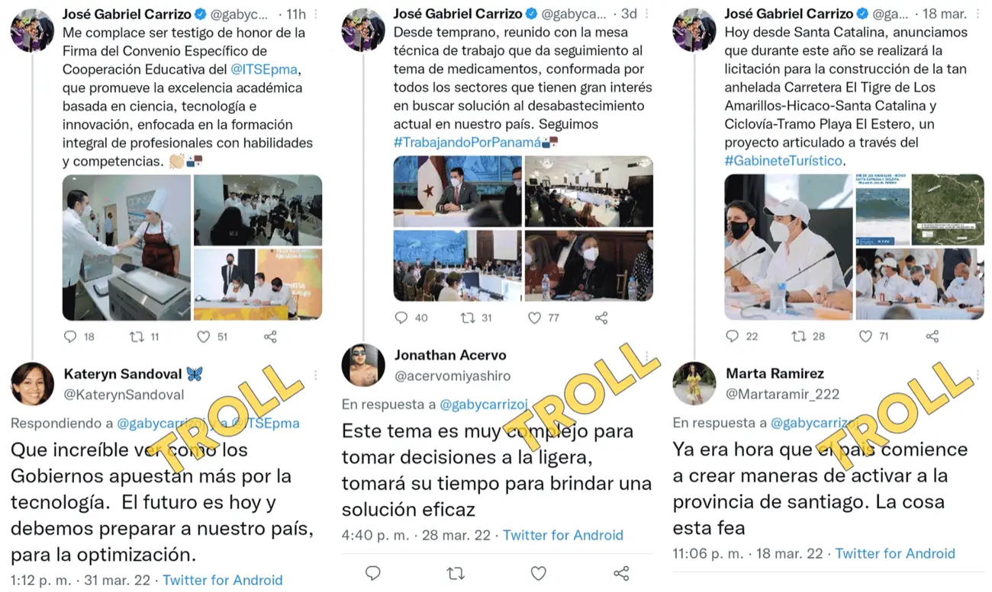Reply to Jonathan Acervo's tweet
This screenshot has width=992, height=592.
click(x=372, y=574)
